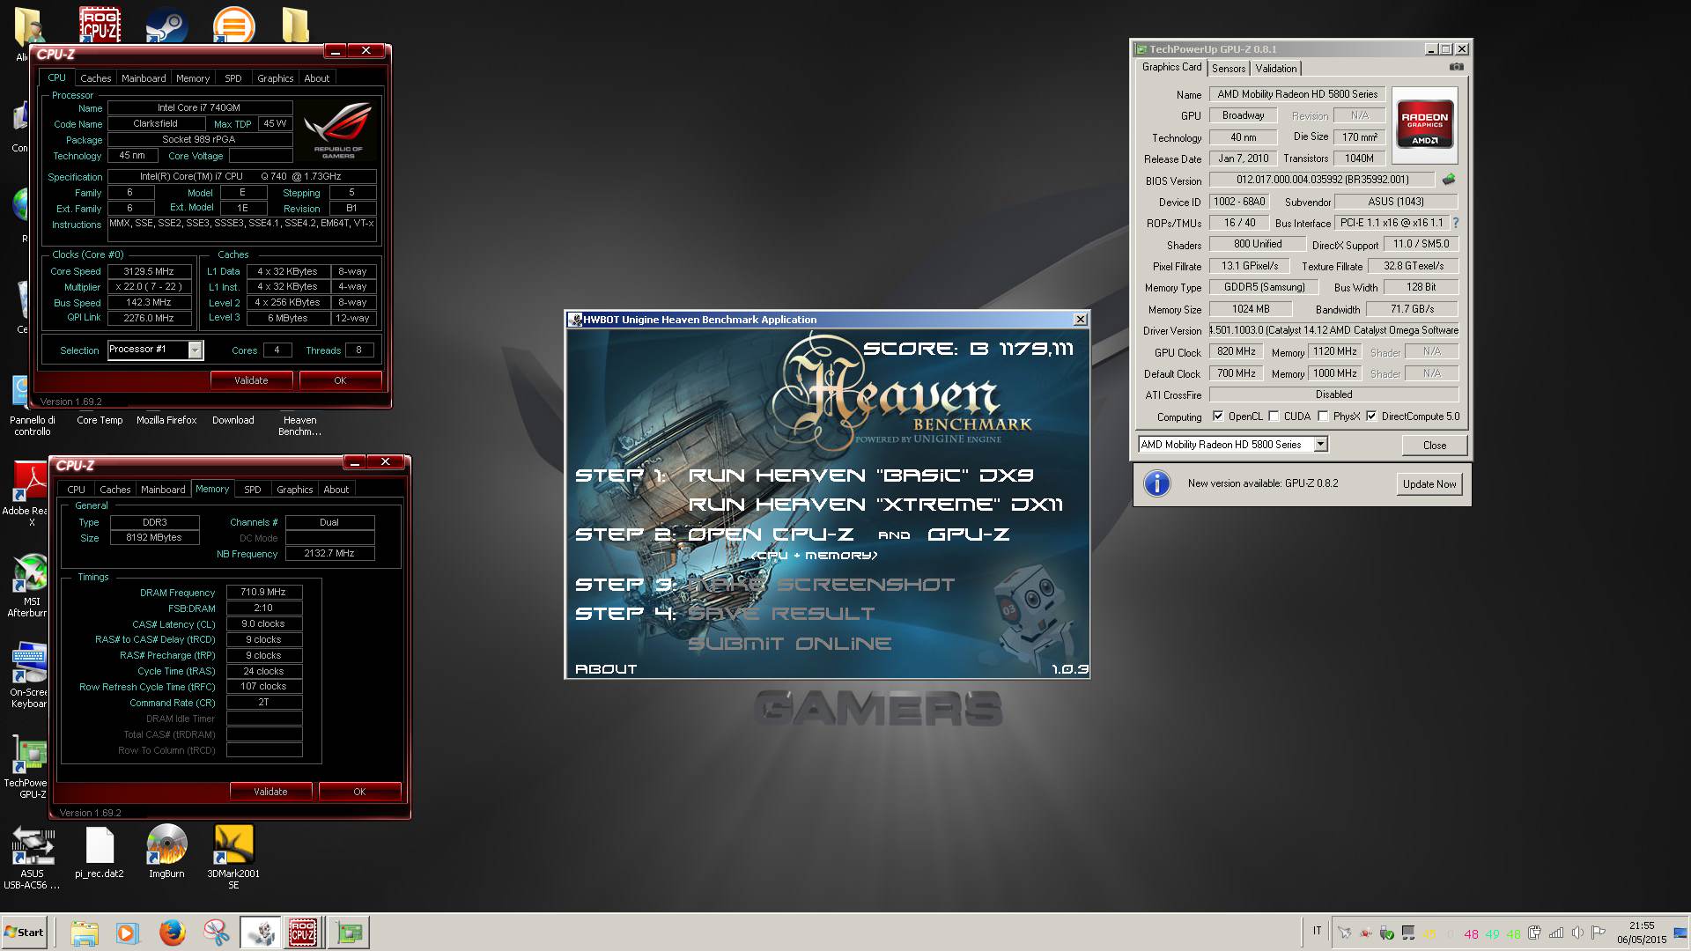Viewport: 1691px width, 951px height.
Task: Click the Core Speed value 3129.5 MHz
Action: 149,271
